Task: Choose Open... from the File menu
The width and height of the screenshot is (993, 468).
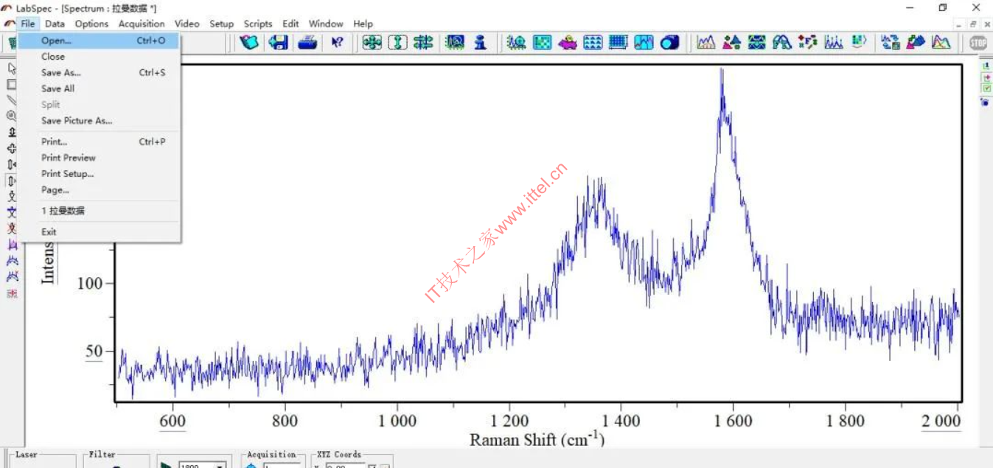Action: pyautogui.click(x=56, y=41)
